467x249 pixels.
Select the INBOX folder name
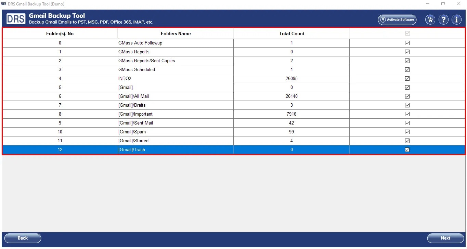(125, 78)
